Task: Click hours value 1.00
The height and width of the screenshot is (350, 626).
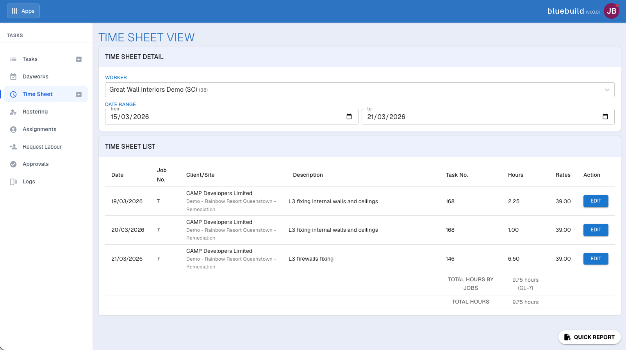Action: point(513,230)
